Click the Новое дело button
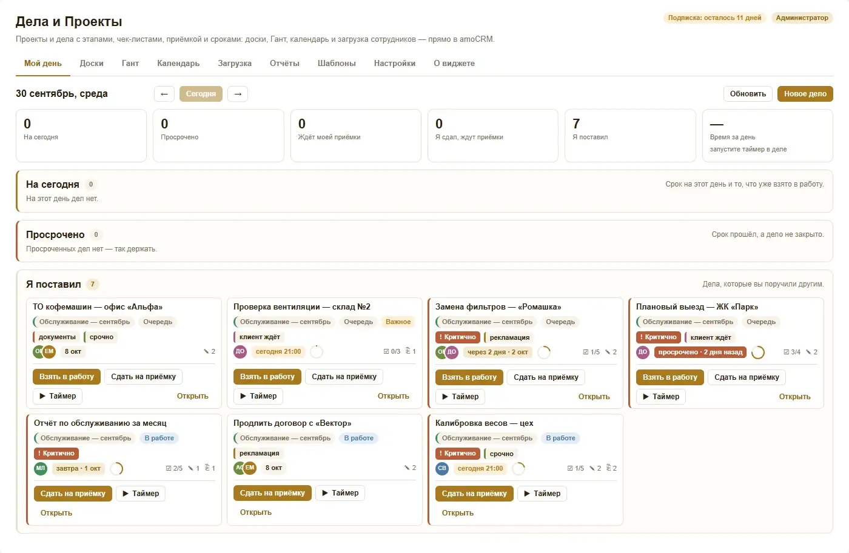Screen dimensions: 849x553 click(805, 94)
